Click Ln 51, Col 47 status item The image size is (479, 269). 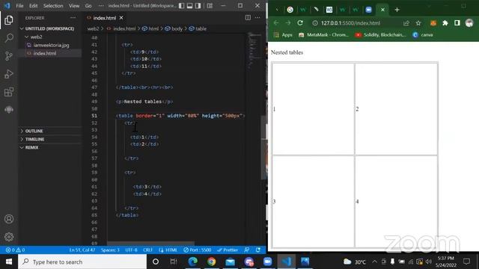[82, 250]
